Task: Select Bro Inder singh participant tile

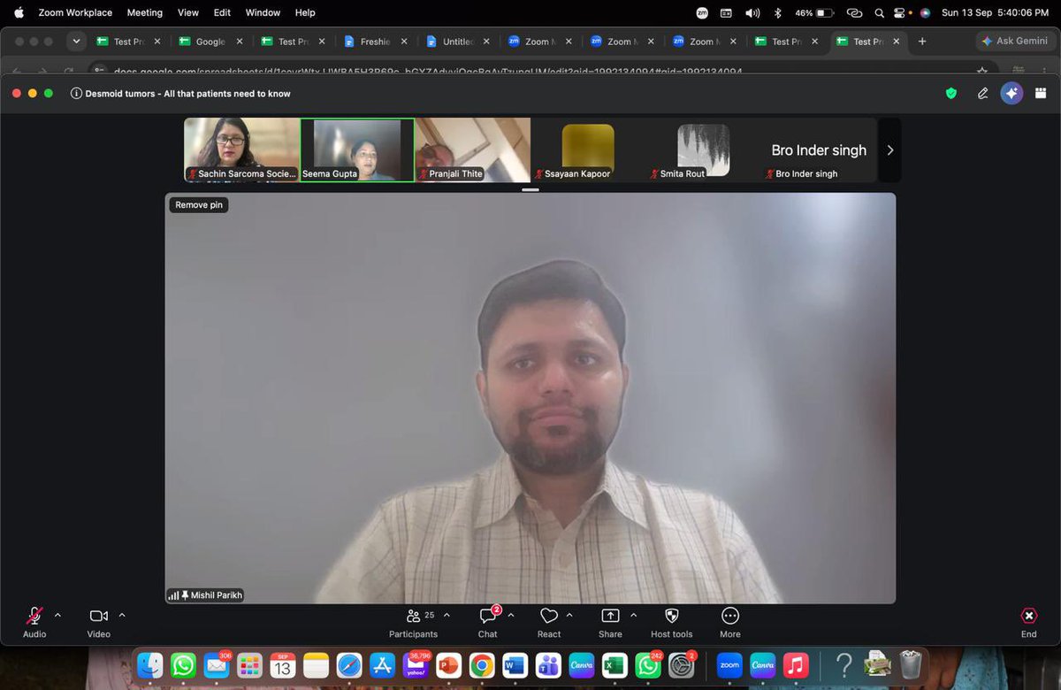Action: (x=819, y=150)
